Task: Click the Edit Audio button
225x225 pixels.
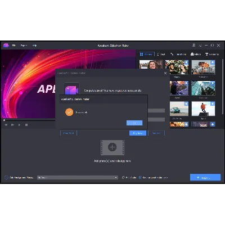Action: 129,177
